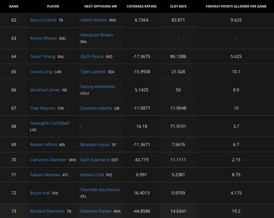Sort by Slot Rate column header

[178, 6]
